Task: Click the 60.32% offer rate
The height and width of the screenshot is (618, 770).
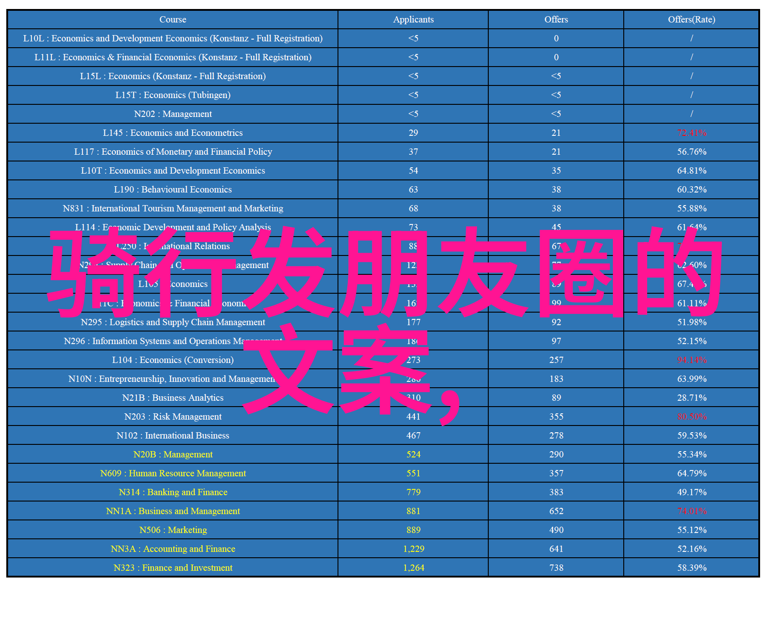Action: point(692,189)
